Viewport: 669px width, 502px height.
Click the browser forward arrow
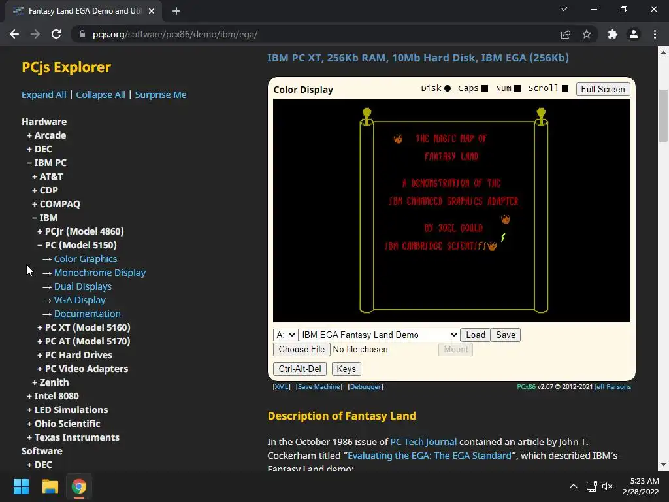pyautogui.click(x=35, y=34)
